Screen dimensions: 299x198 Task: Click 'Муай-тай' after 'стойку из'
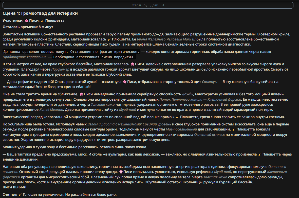click(x=127, y=109)
